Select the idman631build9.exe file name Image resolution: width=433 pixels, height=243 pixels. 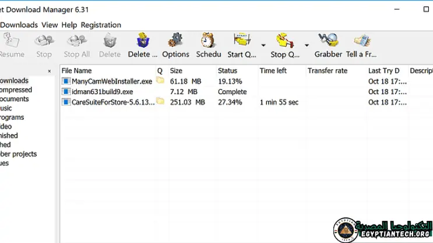pos(102,92)
